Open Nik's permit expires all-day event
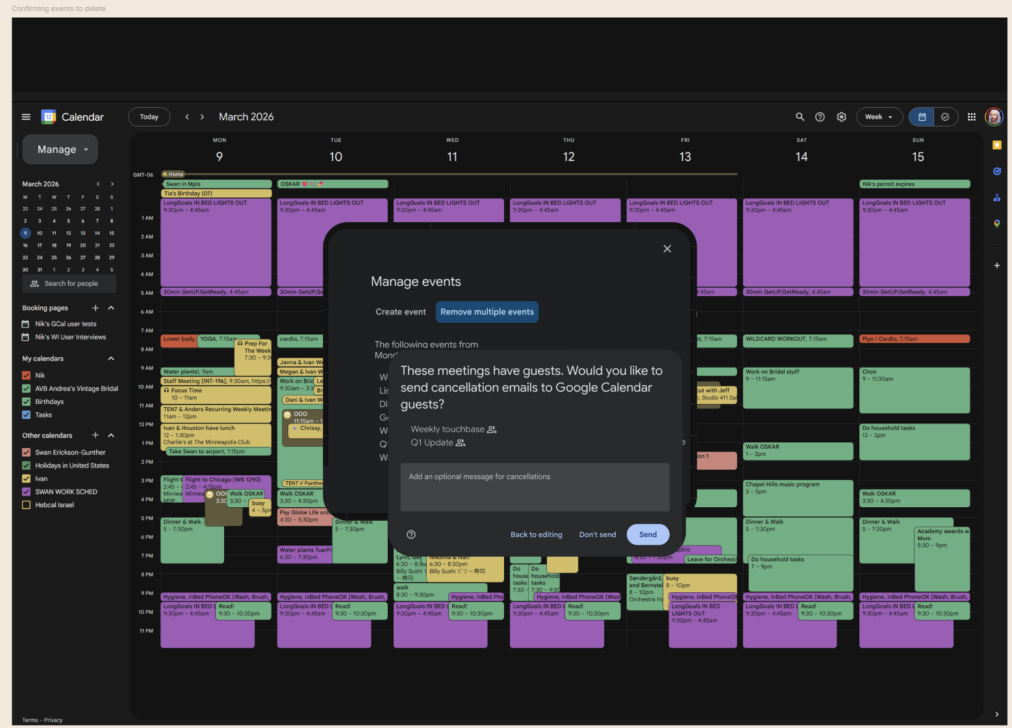1012x728 pixels. coord(915,184)
